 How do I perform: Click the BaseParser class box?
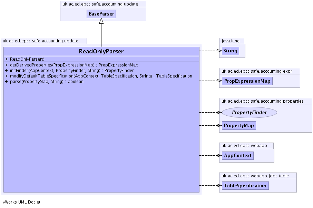point(101,14)
